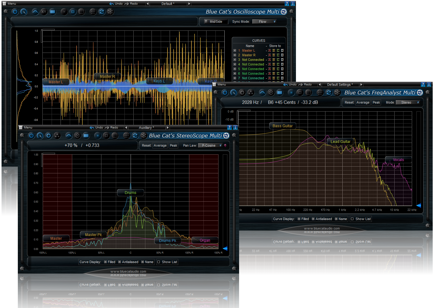Go to previous preset before Default in Oscilloscope
The height and width of the screenshot is (308, 437).
pos(148,4)
